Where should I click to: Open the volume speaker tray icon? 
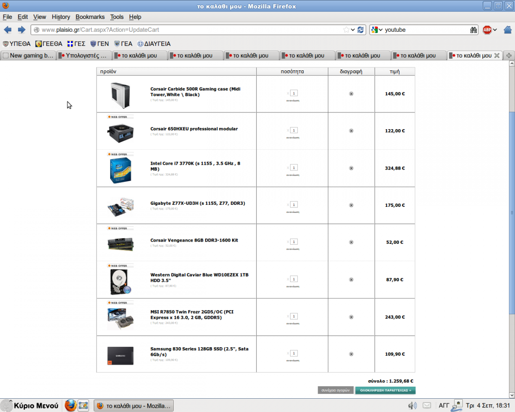point(412,406)
